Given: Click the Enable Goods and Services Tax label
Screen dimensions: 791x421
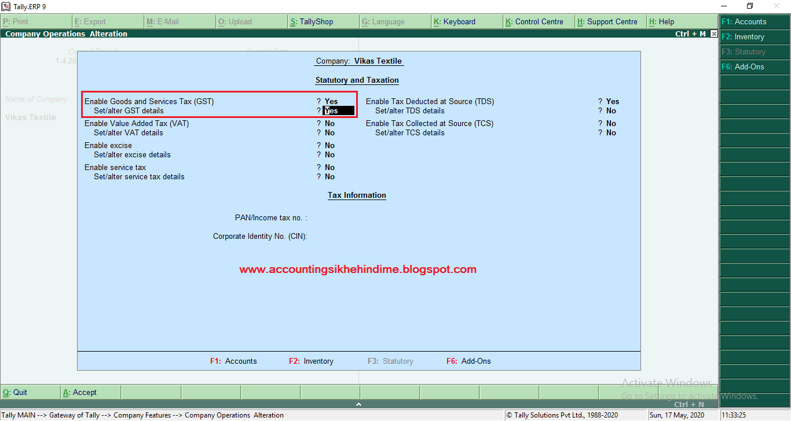Looking at the screenshot, I should click(149, 101).
